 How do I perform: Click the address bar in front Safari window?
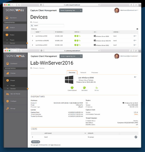point(72,51)
